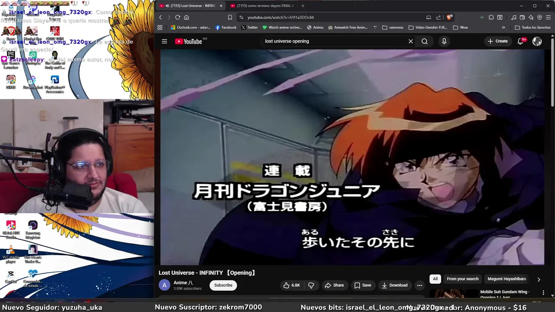Open options for Mobile Suit Gundam Wing suggestion
555x312 pixels.
point(543,293)
